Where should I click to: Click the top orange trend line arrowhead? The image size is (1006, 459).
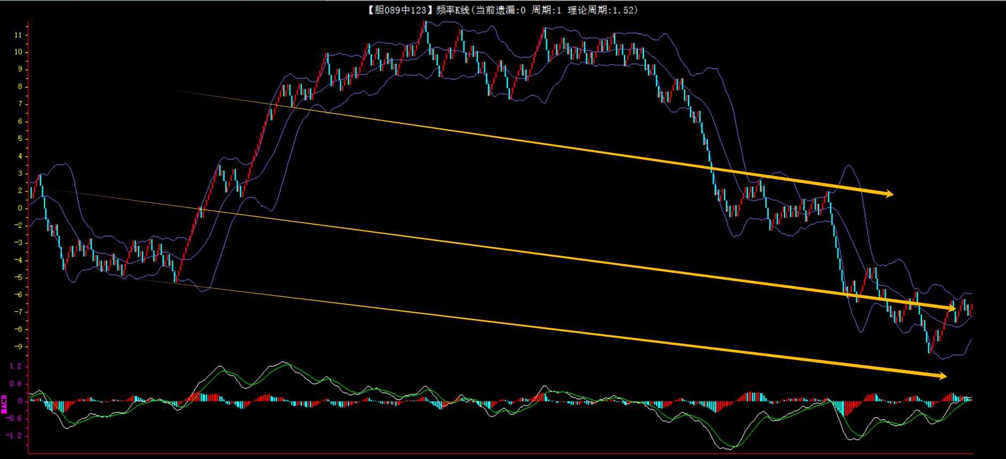pyautogui.click(x=889, y=194)
